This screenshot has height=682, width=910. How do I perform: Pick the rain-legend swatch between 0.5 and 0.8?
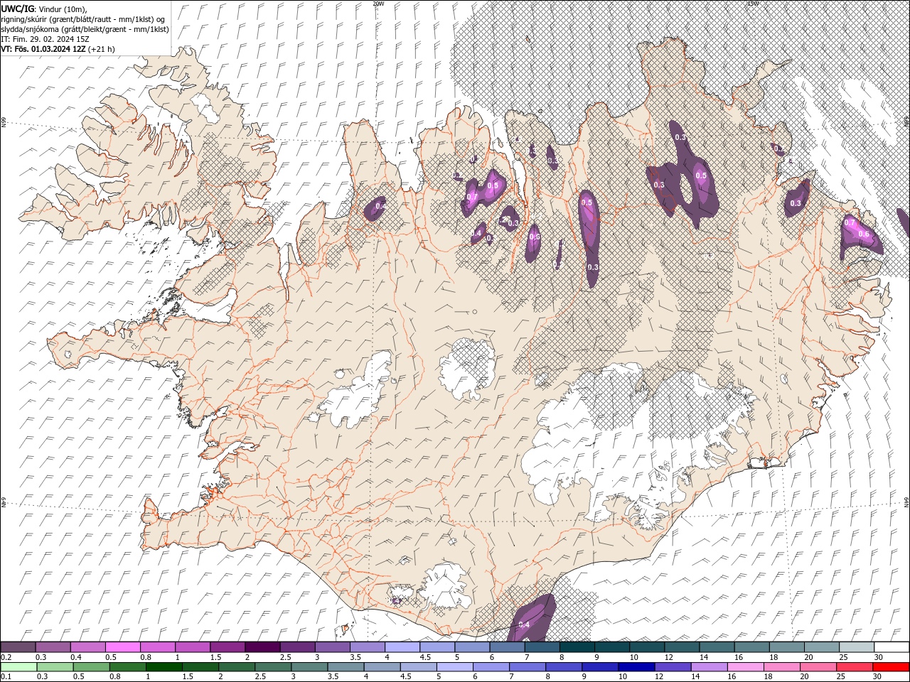91,667
